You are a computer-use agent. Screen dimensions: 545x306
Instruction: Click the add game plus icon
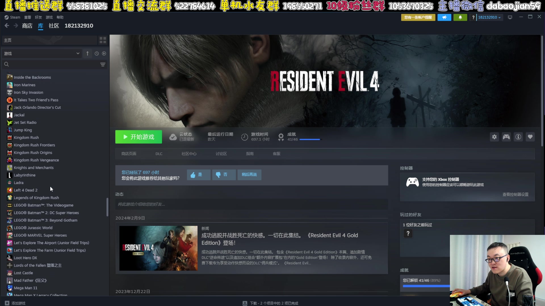pos(7,303)
